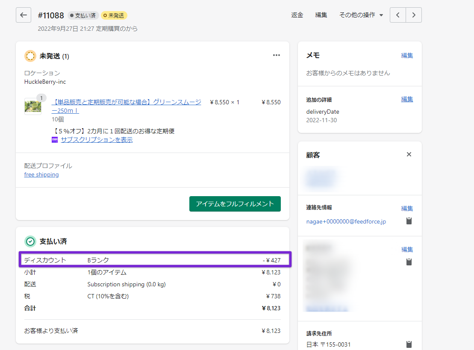474x350 pixels.
Task: Click the back arrow button
Action: pyautogui.click(x=24, y=15)
